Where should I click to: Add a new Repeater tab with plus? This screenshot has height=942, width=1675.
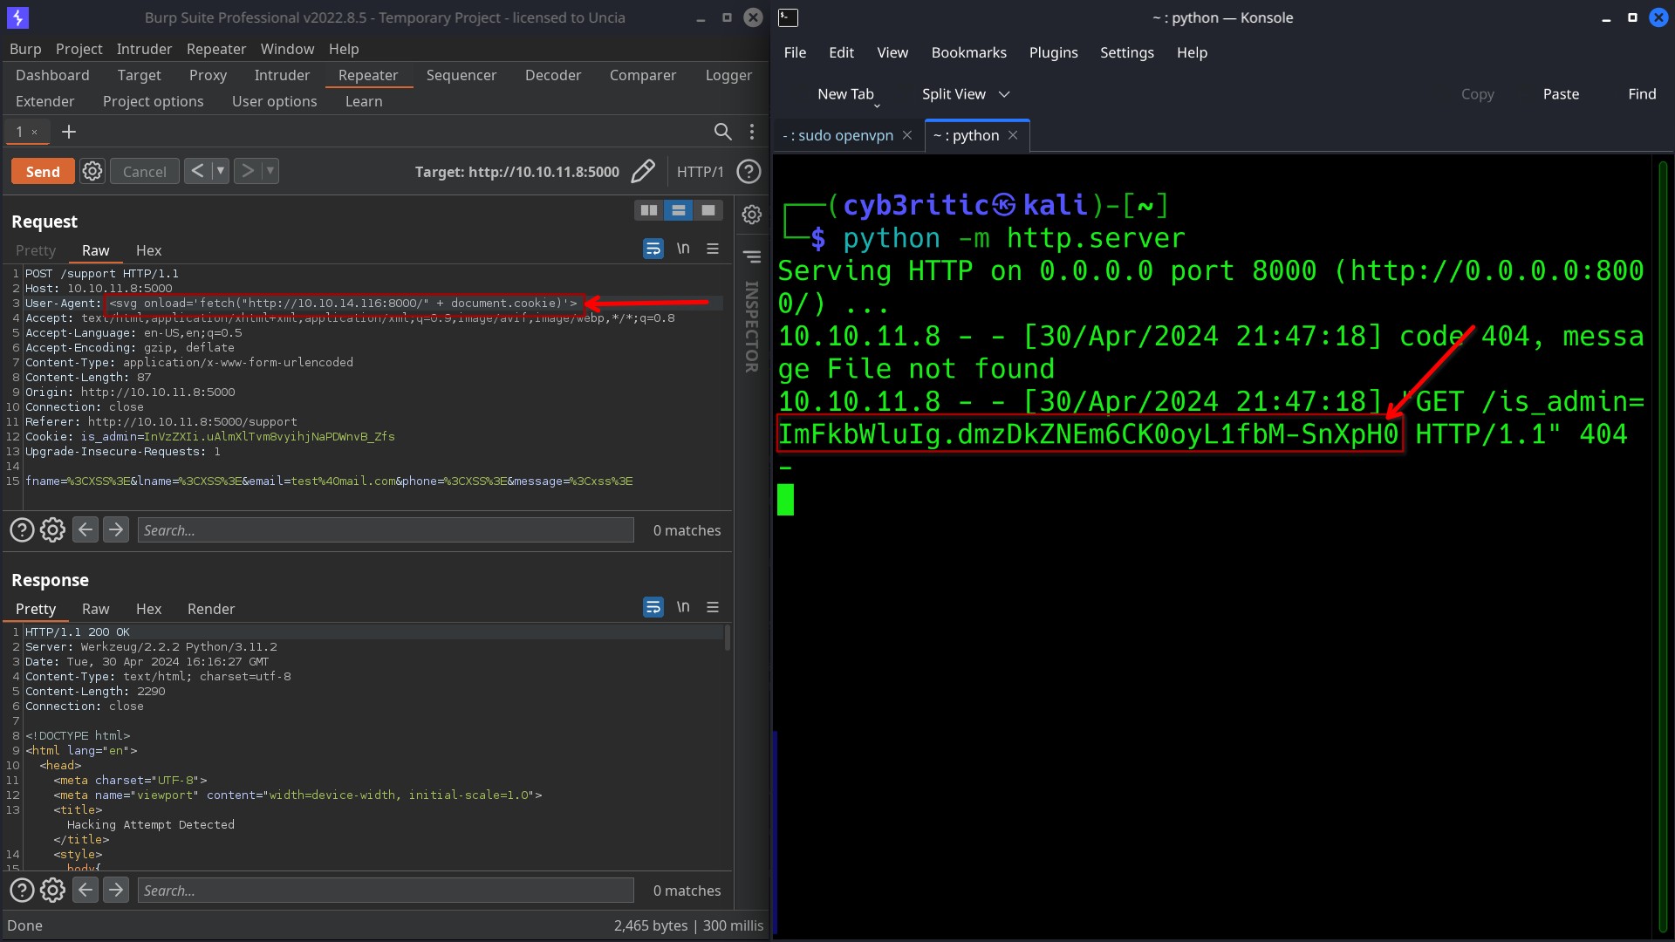click(69, 132)
